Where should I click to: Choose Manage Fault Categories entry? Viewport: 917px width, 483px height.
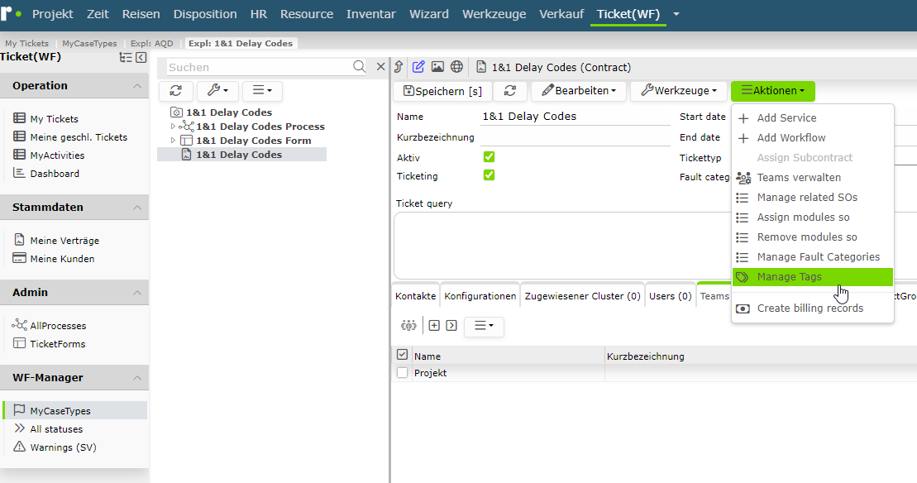point(813,257)
